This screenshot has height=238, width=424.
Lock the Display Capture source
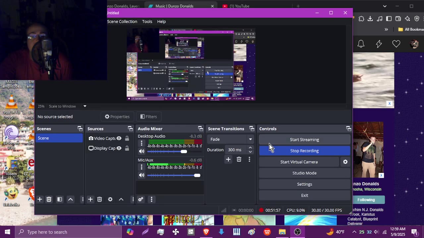click(x=127, y=148)
